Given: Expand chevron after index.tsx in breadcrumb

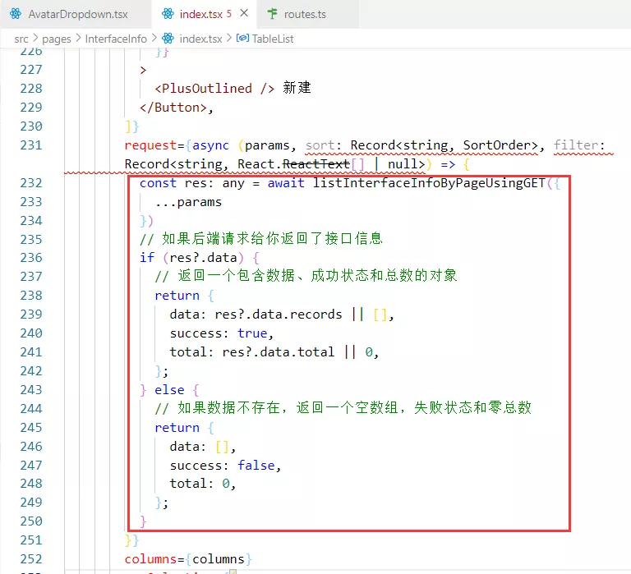Looking at the screenshot, I should (x=229, y=39).
